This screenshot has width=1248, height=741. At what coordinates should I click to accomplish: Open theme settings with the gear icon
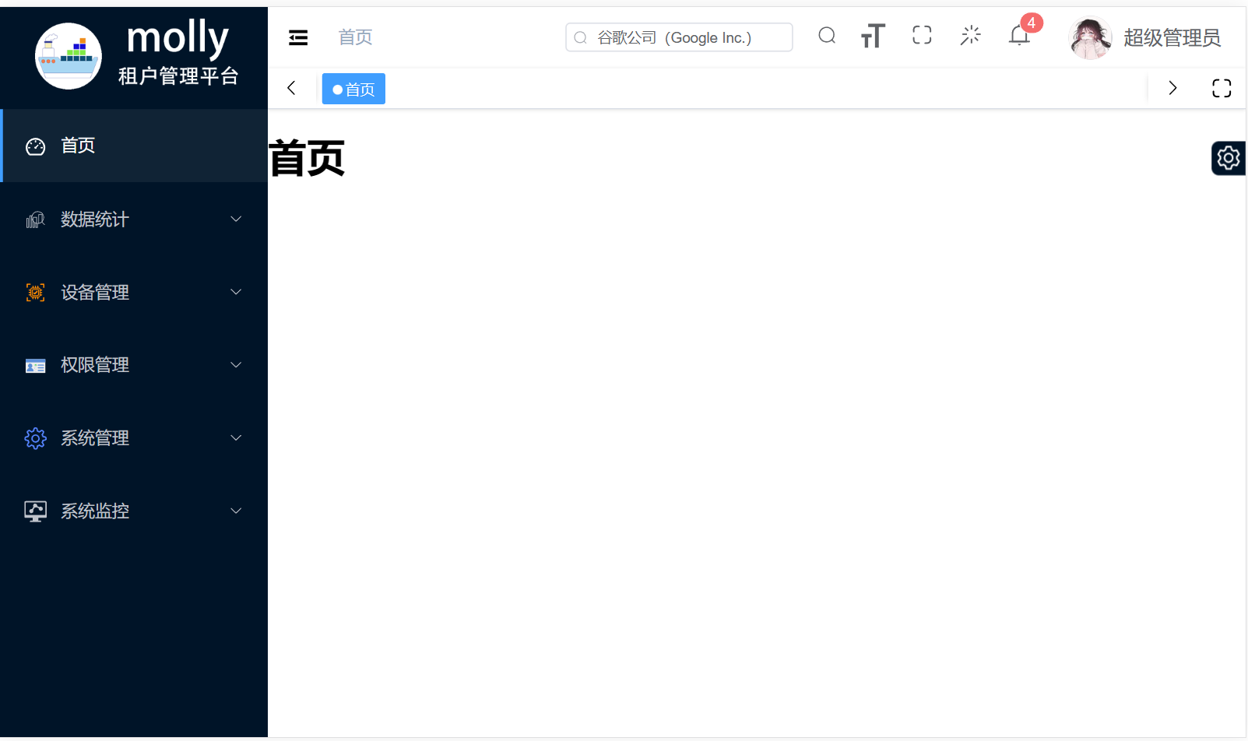point(1228,157)
